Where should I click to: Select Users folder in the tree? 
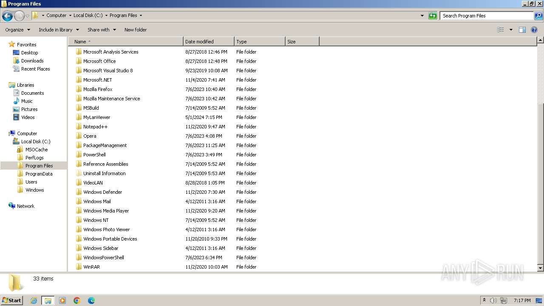pos(31,182)
